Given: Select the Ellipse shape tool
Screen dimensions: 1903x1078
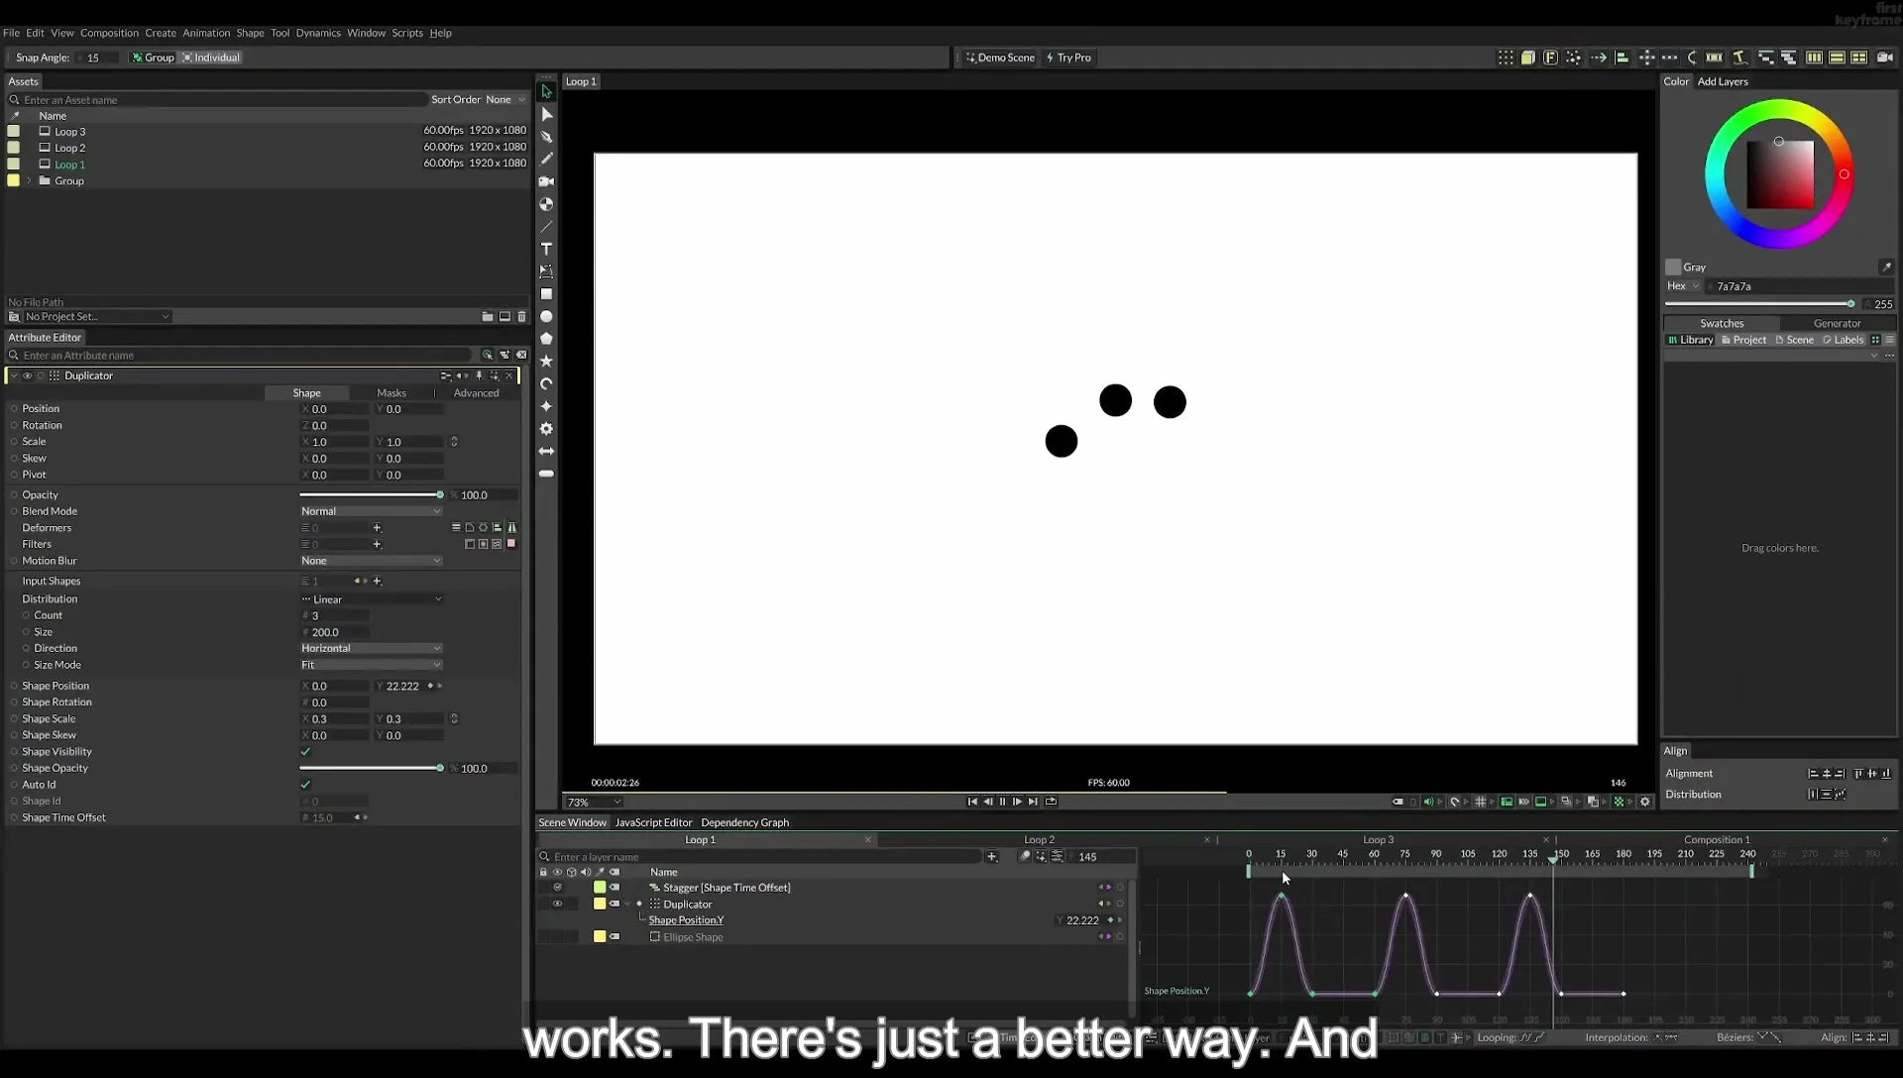Looking at the screenshot, I should (546, 317).
